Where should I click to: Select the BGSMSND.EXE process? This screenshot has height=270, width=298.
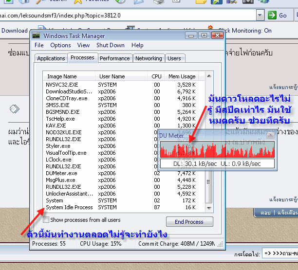(124, 112)
